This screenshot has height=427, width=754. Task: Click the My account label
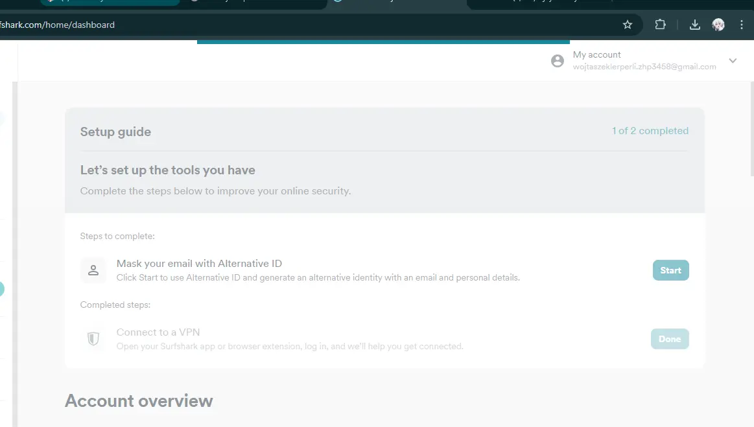click(x=596, y=55)
